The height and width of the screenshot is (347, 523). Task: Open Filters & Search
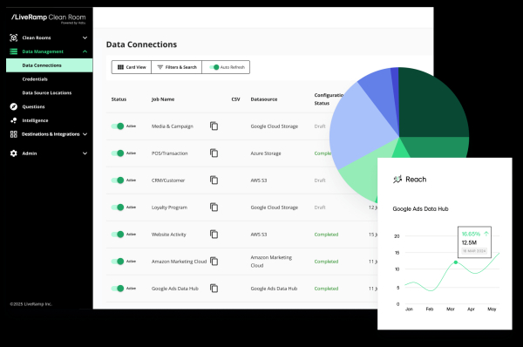177,67
